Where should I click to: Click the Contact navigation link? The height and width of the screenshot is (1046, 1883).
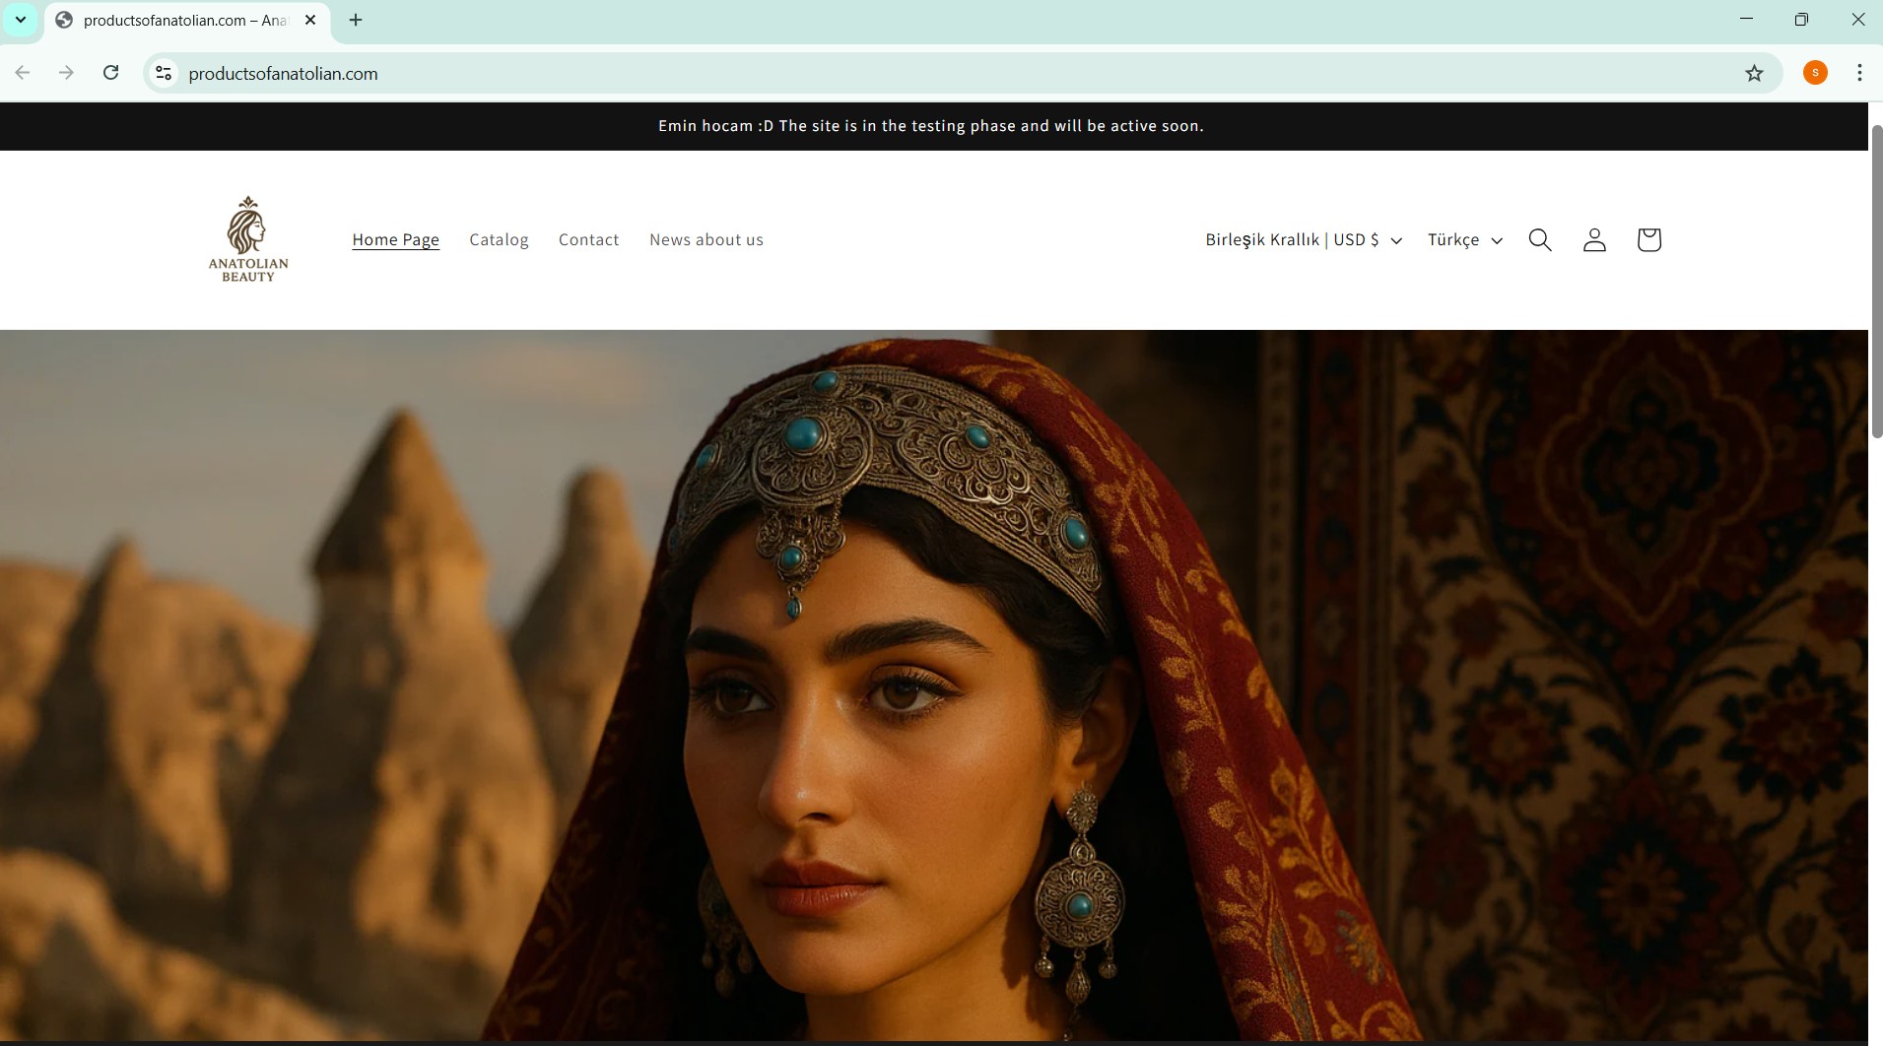[x=587, y=239]
